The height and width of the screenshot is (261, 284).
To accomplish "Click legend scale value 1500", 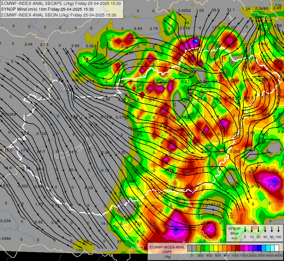I will pyautogui.click(x=244, y=255).
